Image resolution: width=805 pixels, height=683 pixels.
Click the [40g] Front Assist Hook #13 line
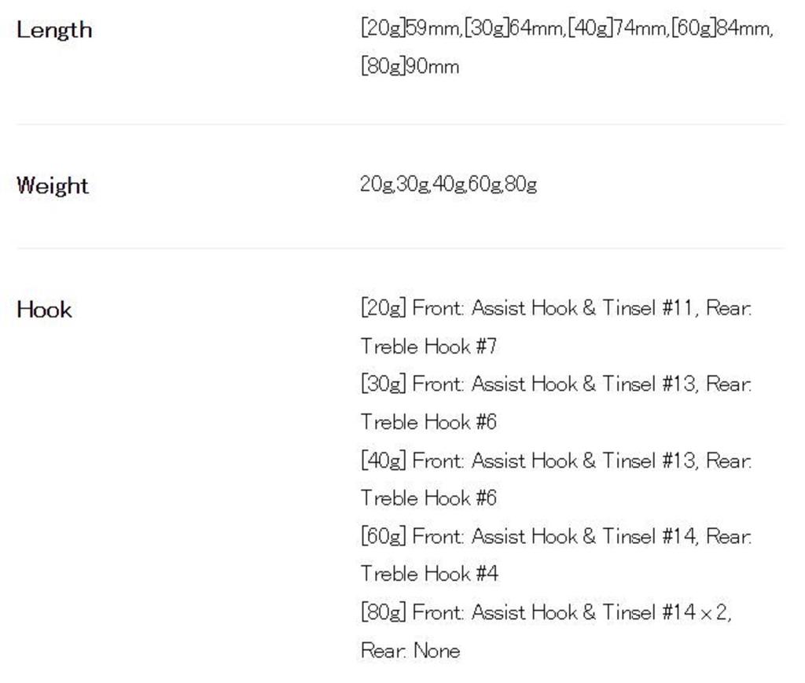click(x=556, y=461)
